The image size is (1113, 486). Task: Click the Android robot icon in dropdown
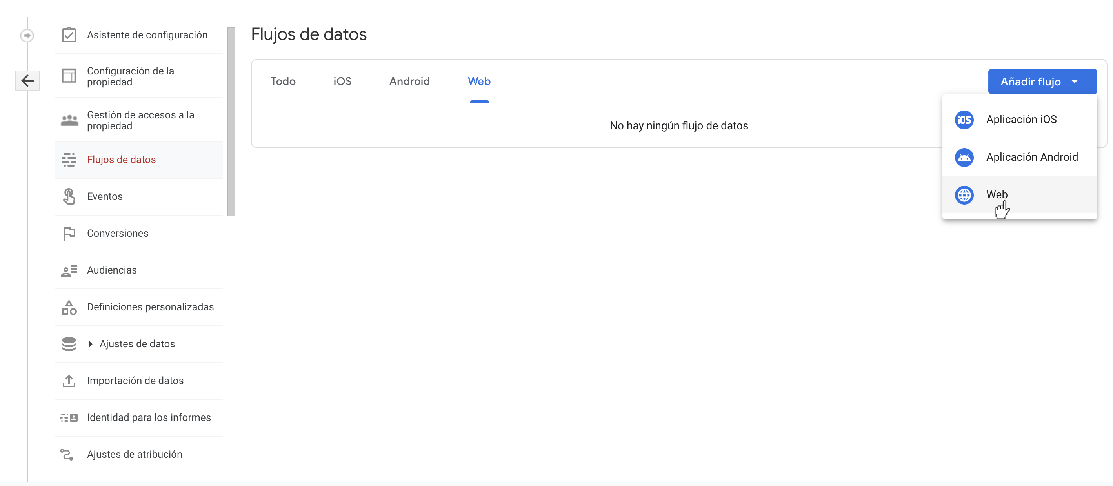[x=964, y=157]
